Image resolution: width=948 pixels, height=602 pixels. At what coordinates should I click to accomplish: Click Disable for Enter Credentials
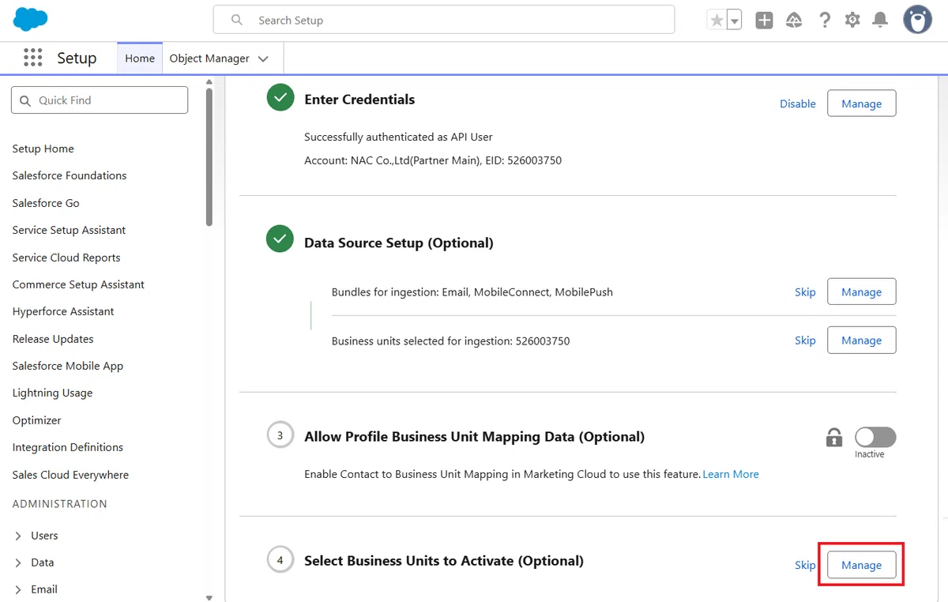pyautogui.click(x=798, y=103)
